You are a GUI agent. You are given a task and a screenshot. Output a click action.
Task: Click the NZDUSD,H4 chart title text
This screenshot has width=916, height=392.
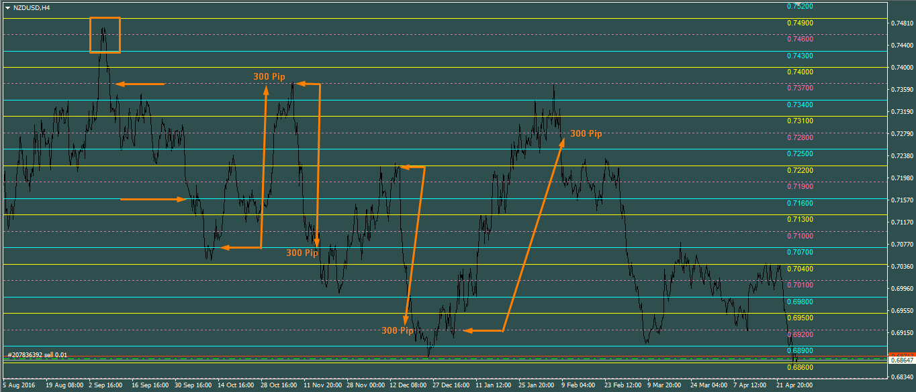pyautogui.click(x=32, y=7)
